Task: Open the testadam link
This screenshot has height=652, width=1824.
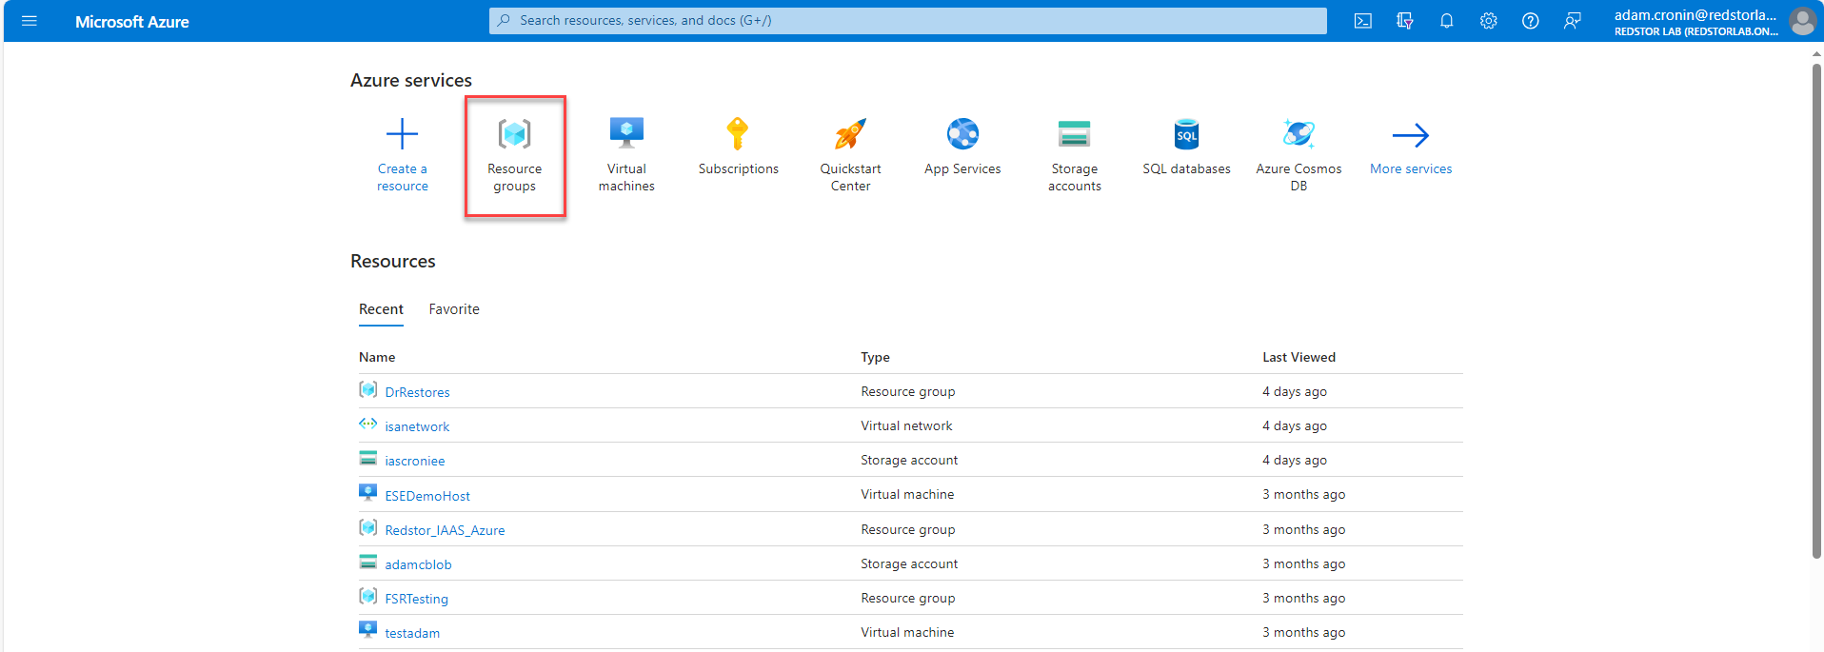Action: [x=412, y=633]
